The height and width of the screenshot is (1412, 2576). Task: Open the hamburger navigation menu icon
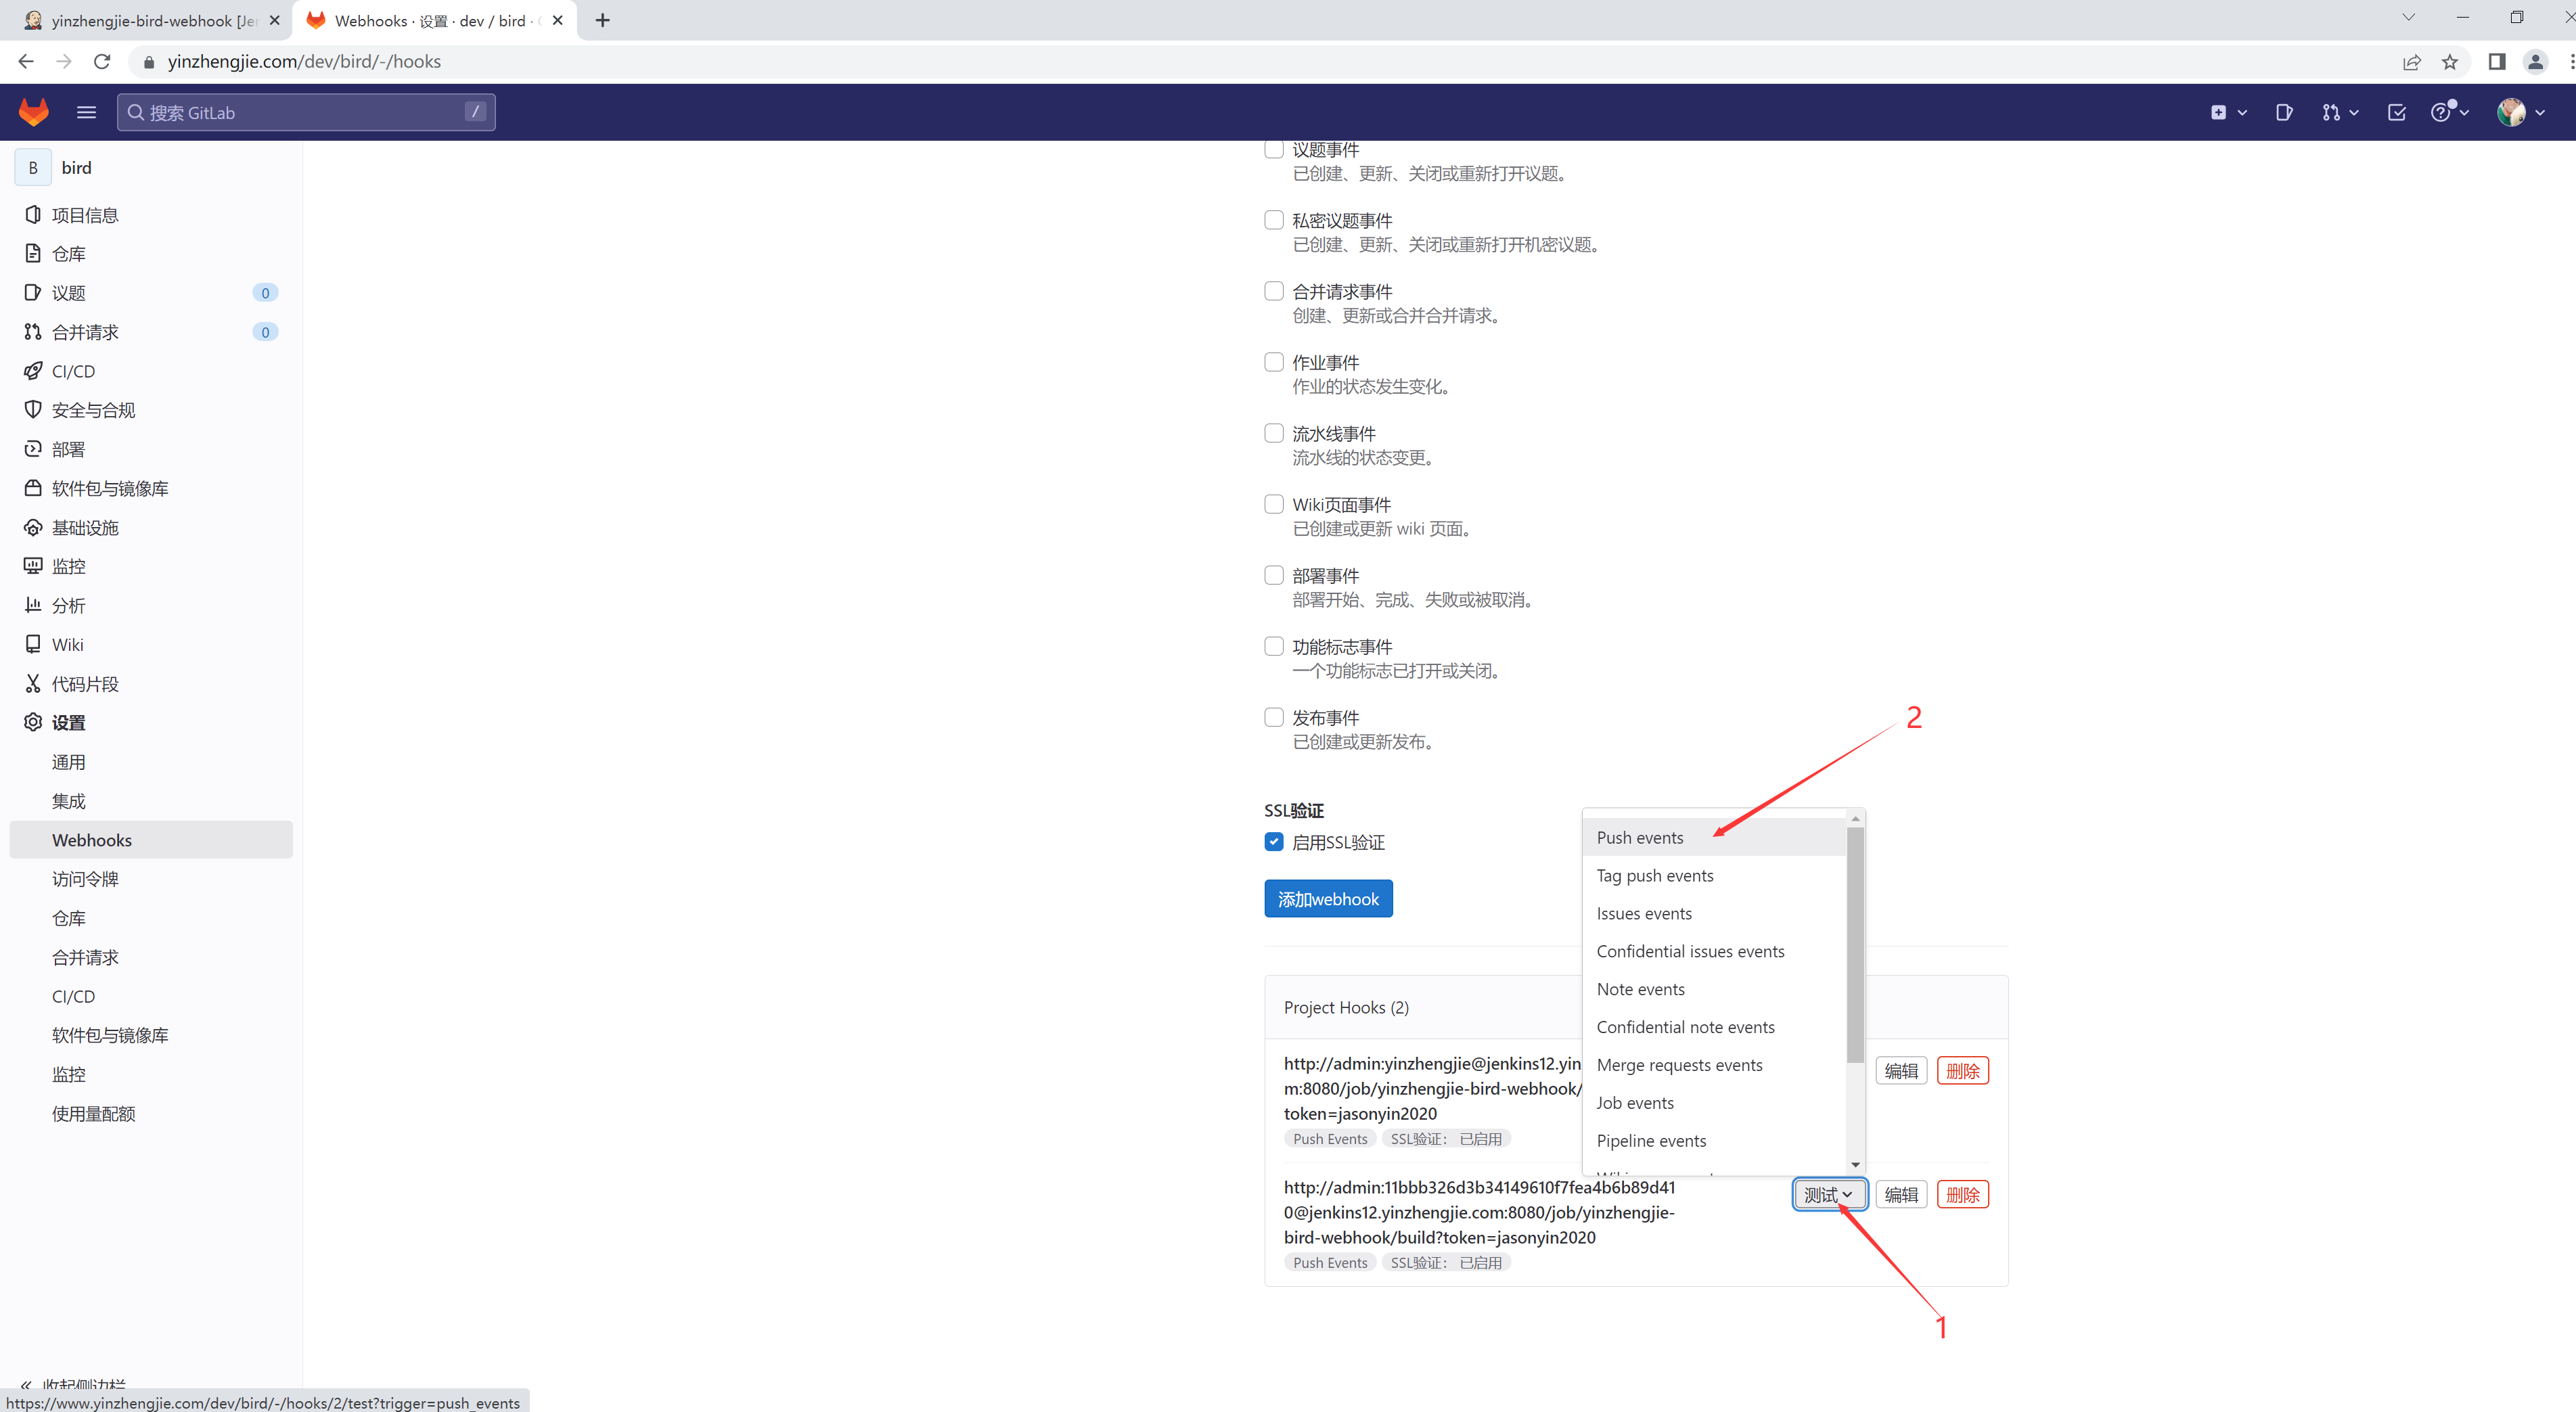point(86,112)
